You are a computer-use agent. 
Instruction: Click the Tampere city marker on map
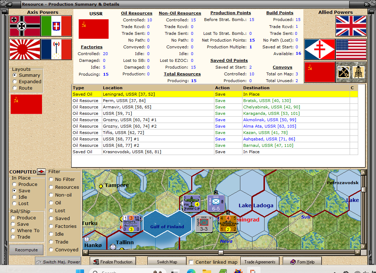pyautogui.click(x=101, y=186)
